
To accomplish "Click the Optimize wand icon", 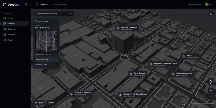I will (5, 29).
